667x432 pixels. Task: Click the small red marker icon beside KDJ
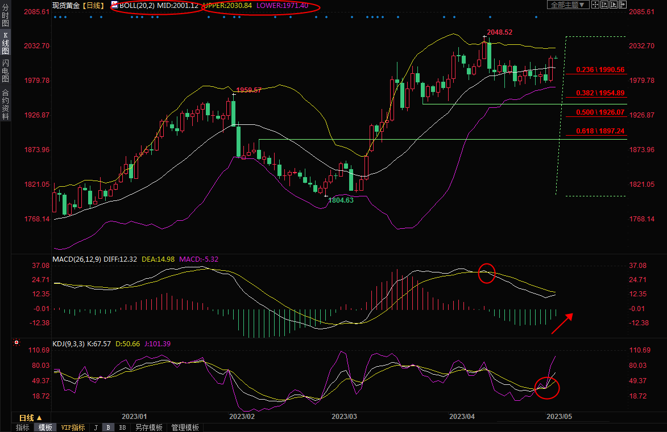click(x=16, y=343)
